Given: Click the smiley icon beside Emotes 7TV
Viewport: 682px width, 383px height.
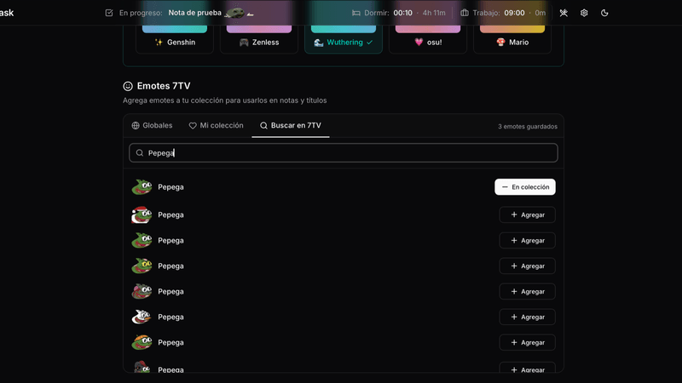Looking at the screenshot, I should coord(127,86).
